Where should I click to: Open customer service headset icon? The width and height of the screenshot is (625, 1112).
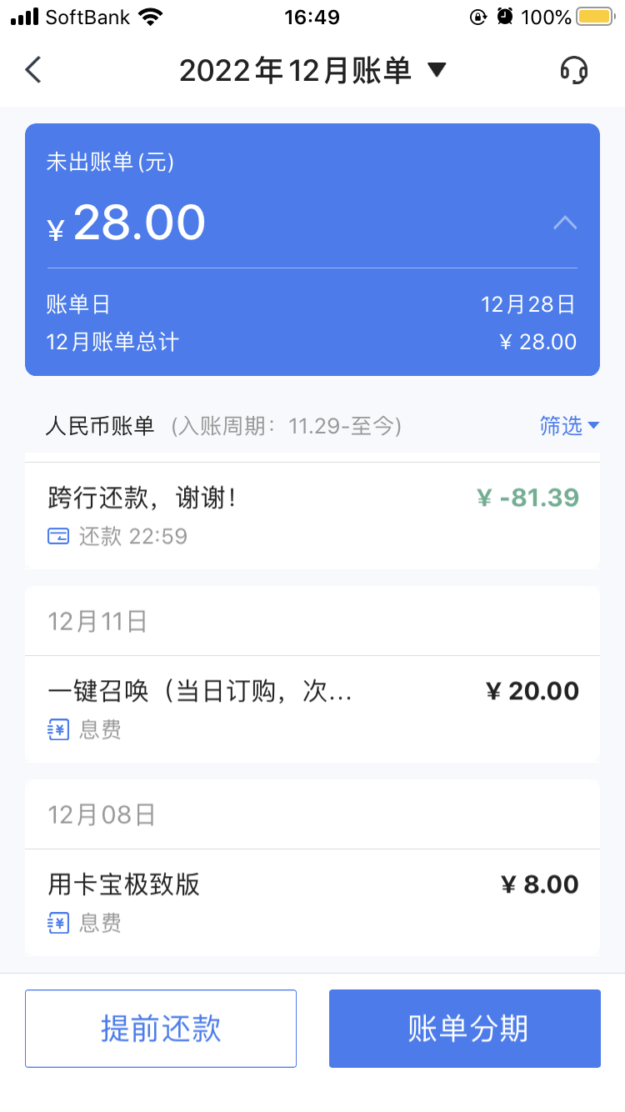573,70
